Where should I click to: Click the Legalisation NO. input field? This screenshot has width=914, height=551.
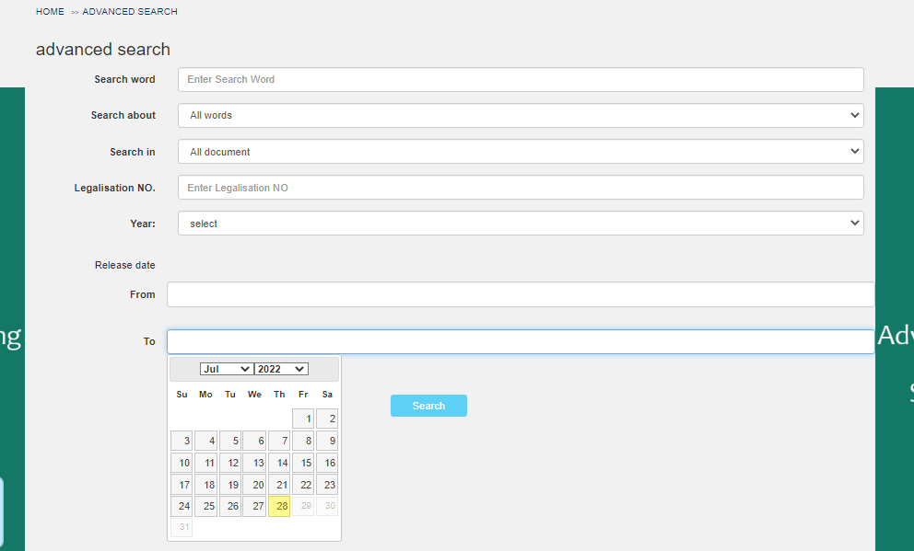click(521, 188)
